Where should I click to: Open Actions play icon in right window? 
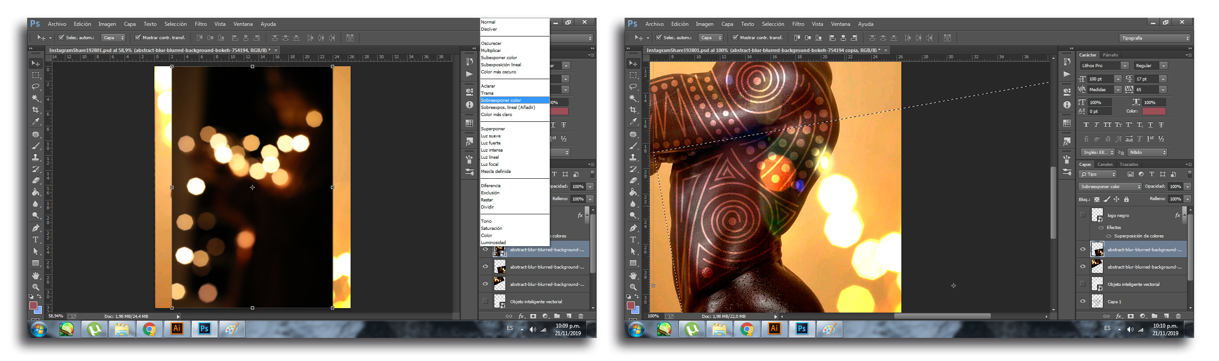[x=1067, y=74]
